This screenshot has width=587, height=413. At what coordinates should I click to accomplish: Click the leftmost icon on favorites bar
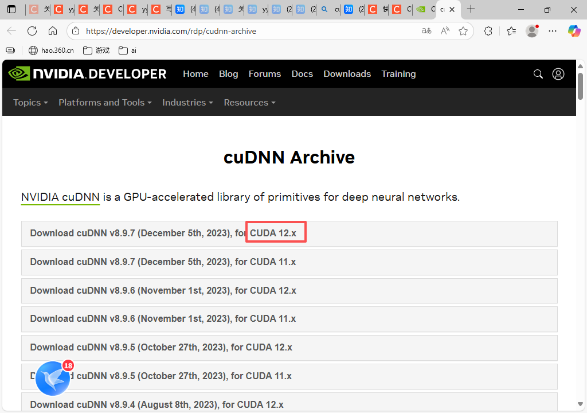[x=10, y=50]
